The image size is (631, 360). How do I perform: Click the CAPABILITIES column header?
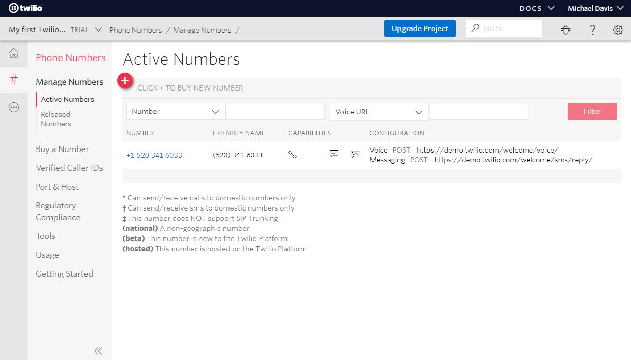(x=309, y=133)
